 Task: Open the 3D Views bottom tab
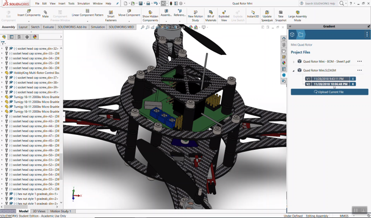(39, 211)
